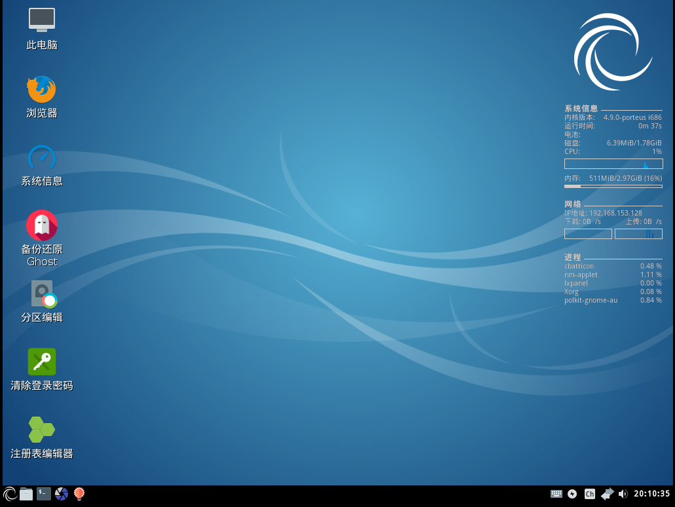Click the taskbar clock showing 20:10:35
Screen dimensions: 675x507
point(651,494)
